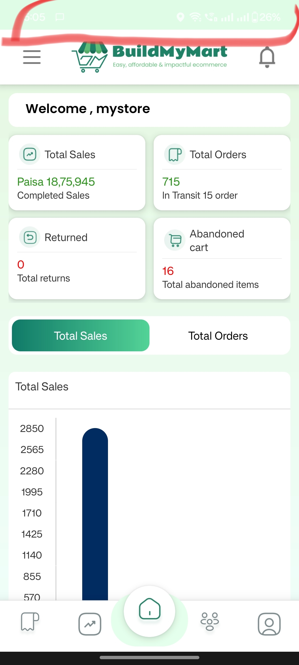
Task: Open customers group icon in bottom nav
Action: (210, 621)
